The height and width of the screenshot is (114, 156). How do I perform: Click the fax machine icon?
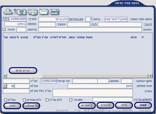pyautogui.click(x=32, y=12)
